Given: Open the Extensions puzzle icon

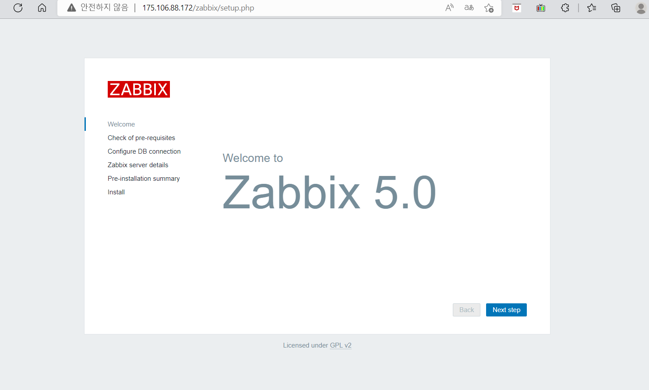Looking at the screenshot, I should pos(565,8).
